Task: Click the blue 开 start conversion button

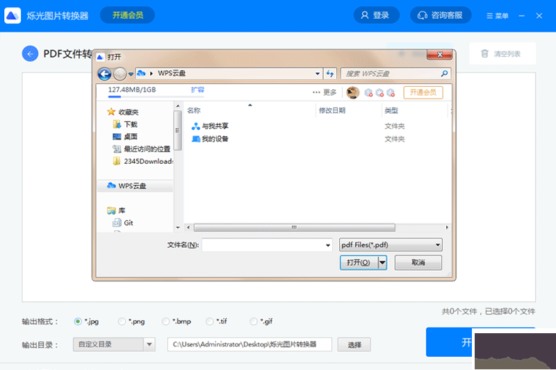Action: 449,342
